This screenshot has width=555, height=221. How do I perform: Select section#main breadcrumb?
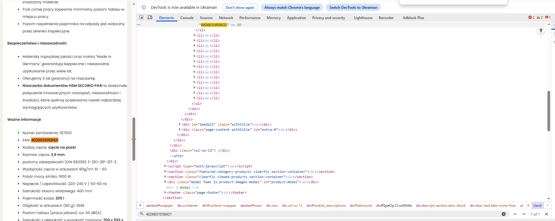click(251, 206)
